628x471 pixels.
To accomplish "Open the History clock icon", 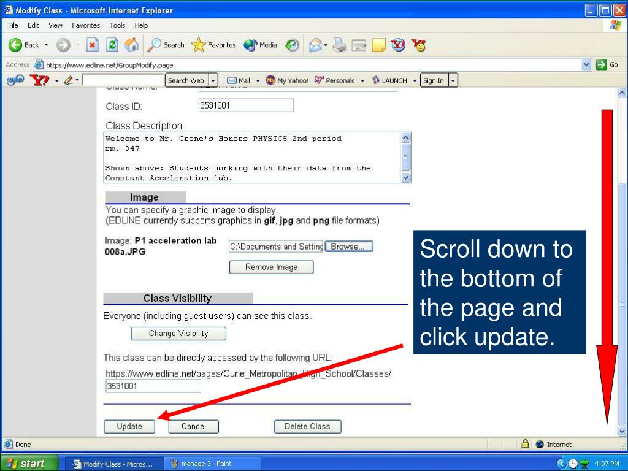I will 292,45.
